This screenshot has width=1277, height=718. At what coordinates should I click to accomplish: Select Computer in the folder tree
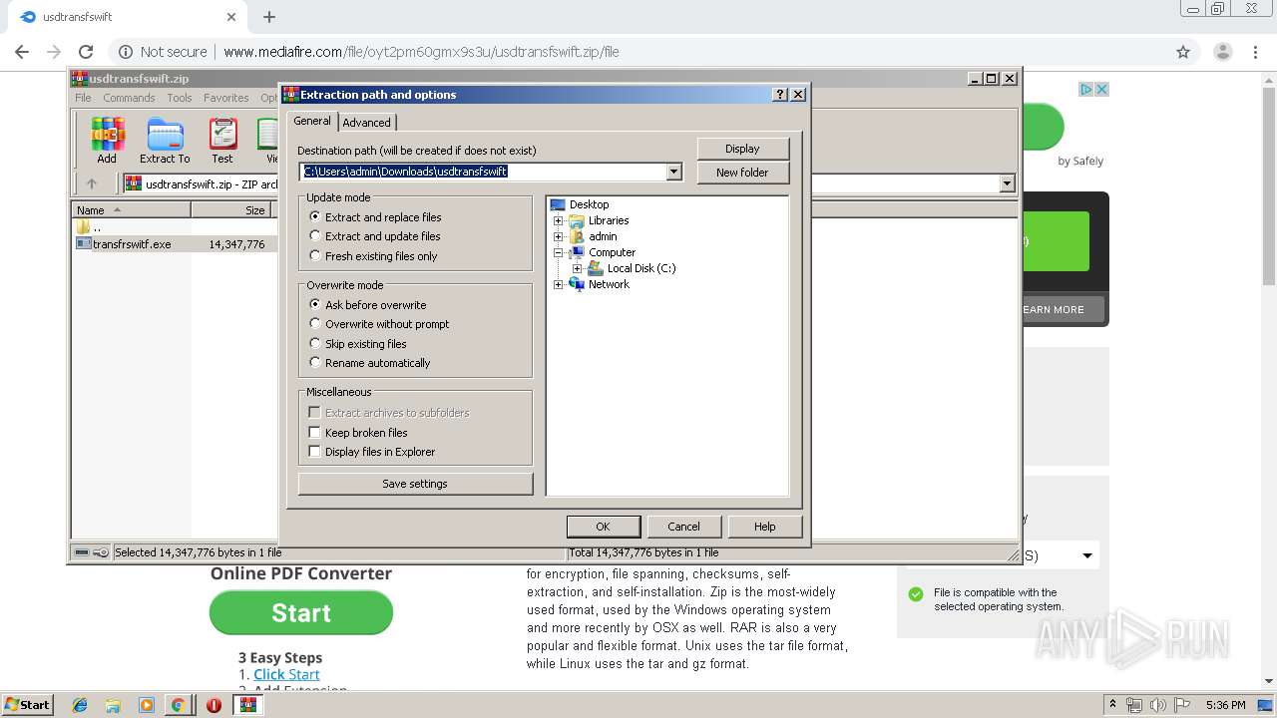612,252
